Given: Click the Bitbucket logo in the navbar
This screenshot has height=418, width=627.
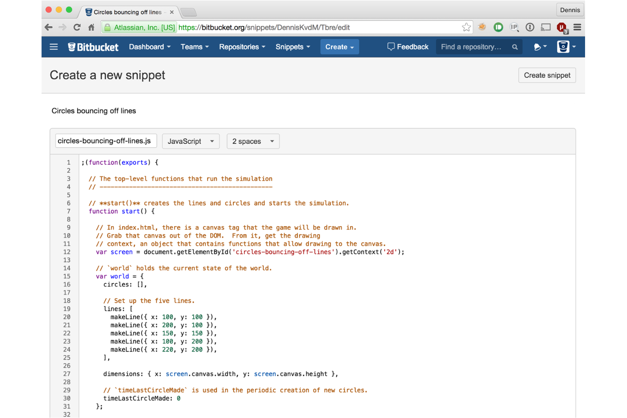Looking at the screenshot, I should click(x=93, y=47).
